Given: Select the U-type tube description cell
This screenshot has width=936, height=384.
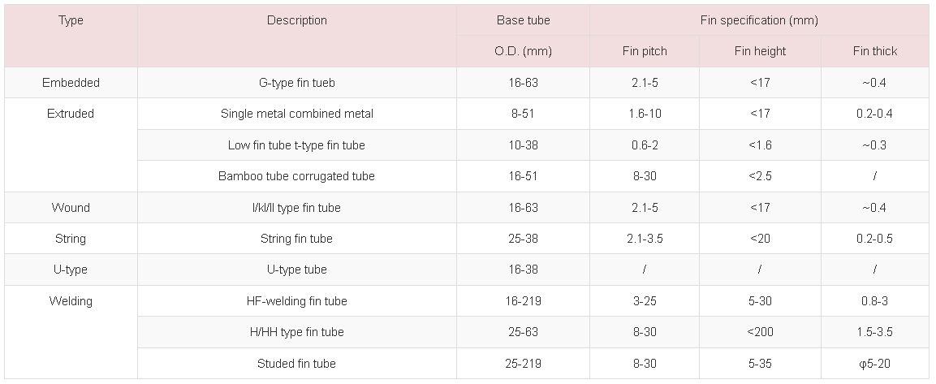Looking at the screenshot, I should pyautogui.click(x=296, y=270).
